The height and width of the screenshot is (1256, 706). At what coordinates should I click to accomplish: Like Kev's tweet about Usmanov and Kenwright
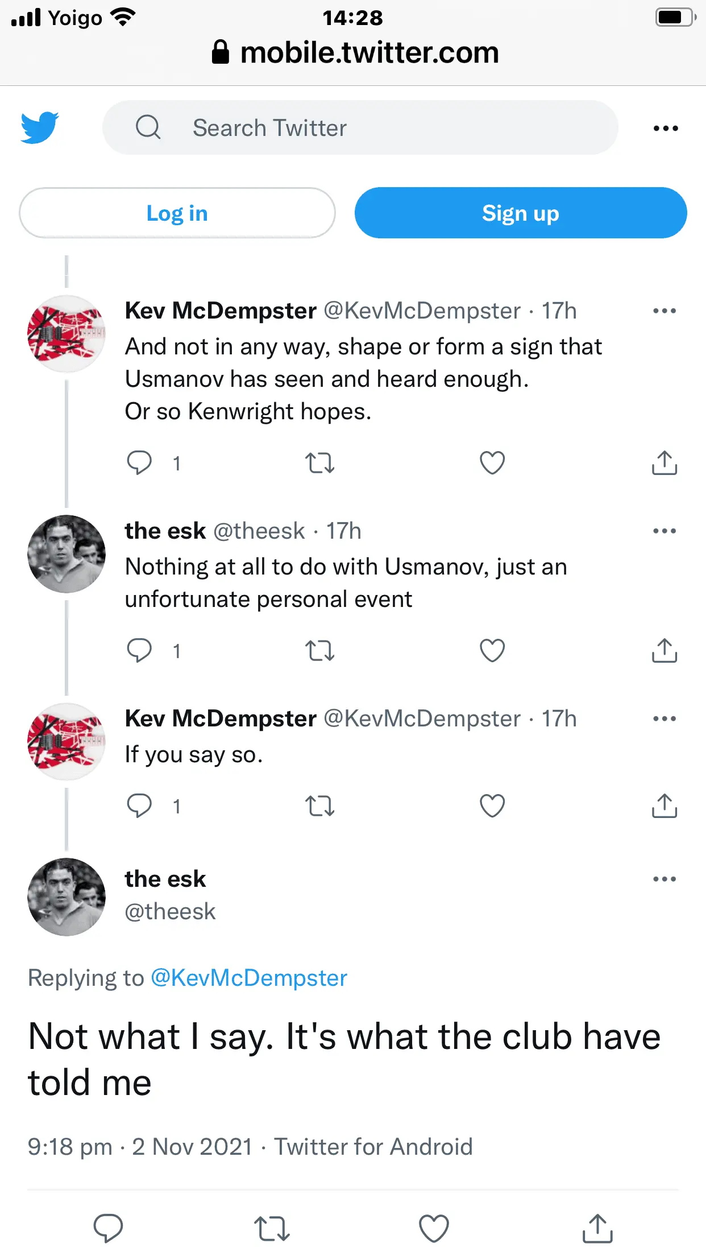click(x=492, y=462)
